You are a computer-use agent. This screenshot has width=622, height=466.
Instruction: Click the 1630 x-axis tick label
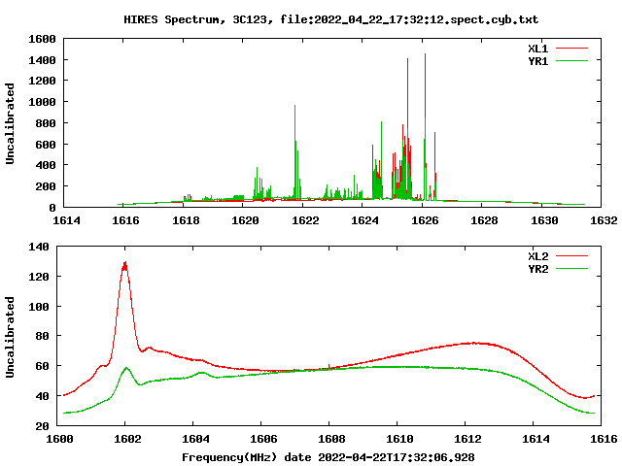(544, 220)
